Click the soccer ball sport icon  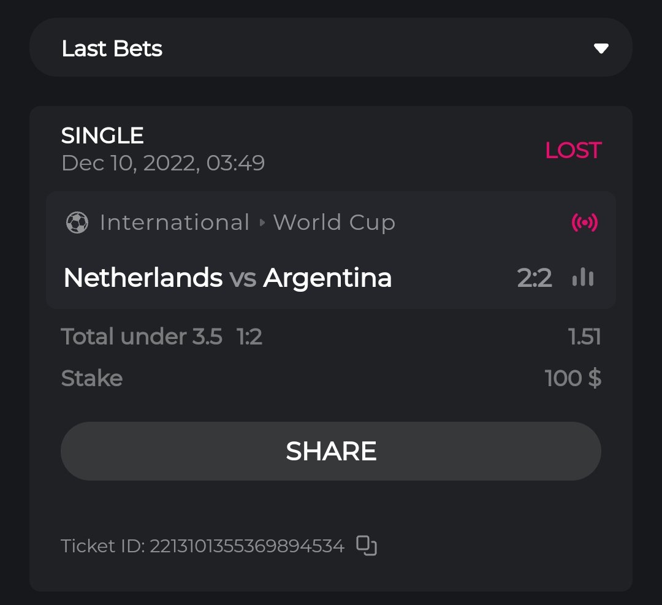(77, 223)
